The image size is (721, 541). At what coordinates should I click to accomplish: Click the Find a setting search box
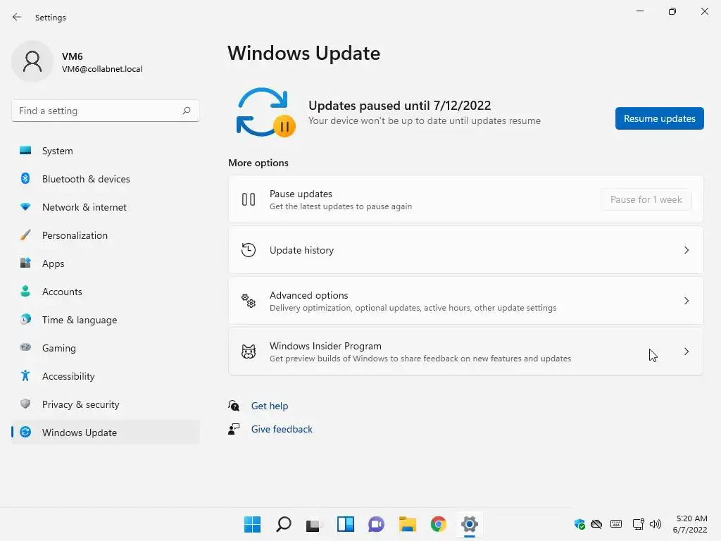click(106, 111)
